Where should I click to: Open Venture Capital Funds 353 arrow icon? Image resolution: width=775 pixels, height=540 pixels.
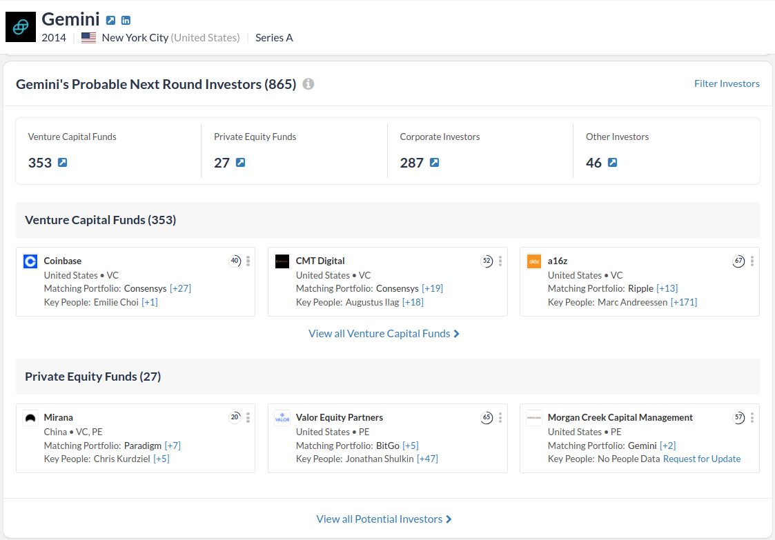[63, 163]
